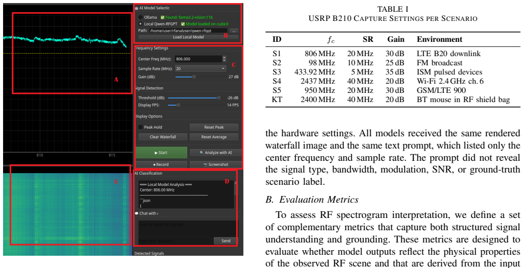Click the 'B. Evaluation Metrics' heading

312,200
